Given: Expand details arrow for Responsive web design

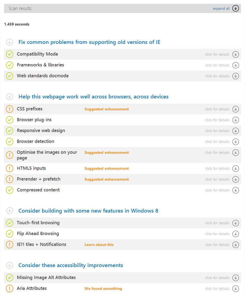Looking at the screenshot, I should (236, 131).
